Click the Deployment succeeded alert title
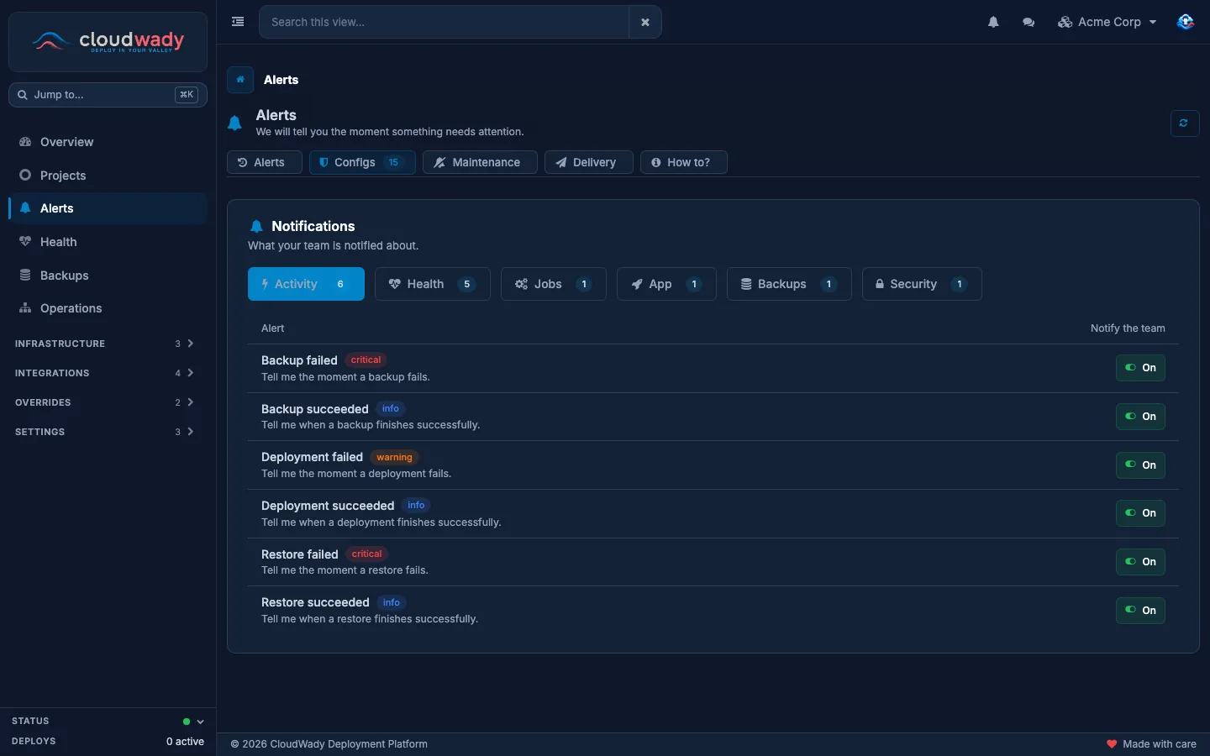 point(328,506)
